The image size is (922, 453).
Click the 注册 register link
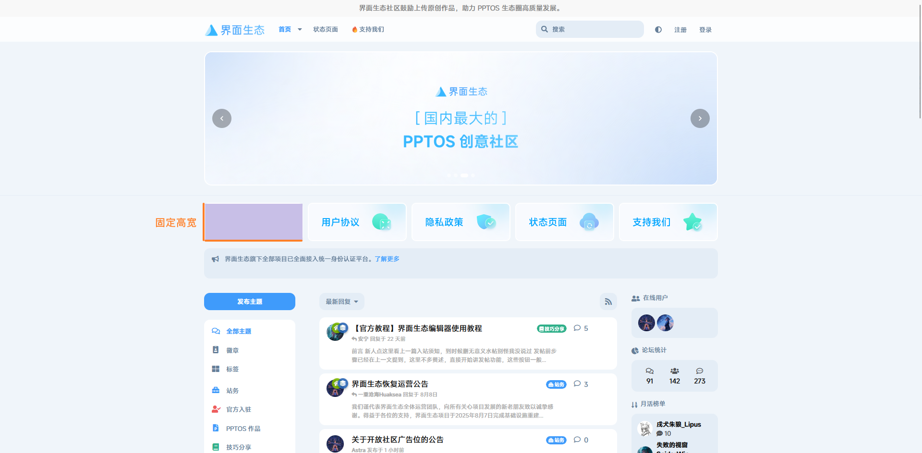(680, 30)
